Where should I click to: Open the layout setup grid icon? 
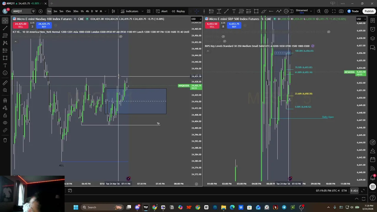click(x=149, y=11)
